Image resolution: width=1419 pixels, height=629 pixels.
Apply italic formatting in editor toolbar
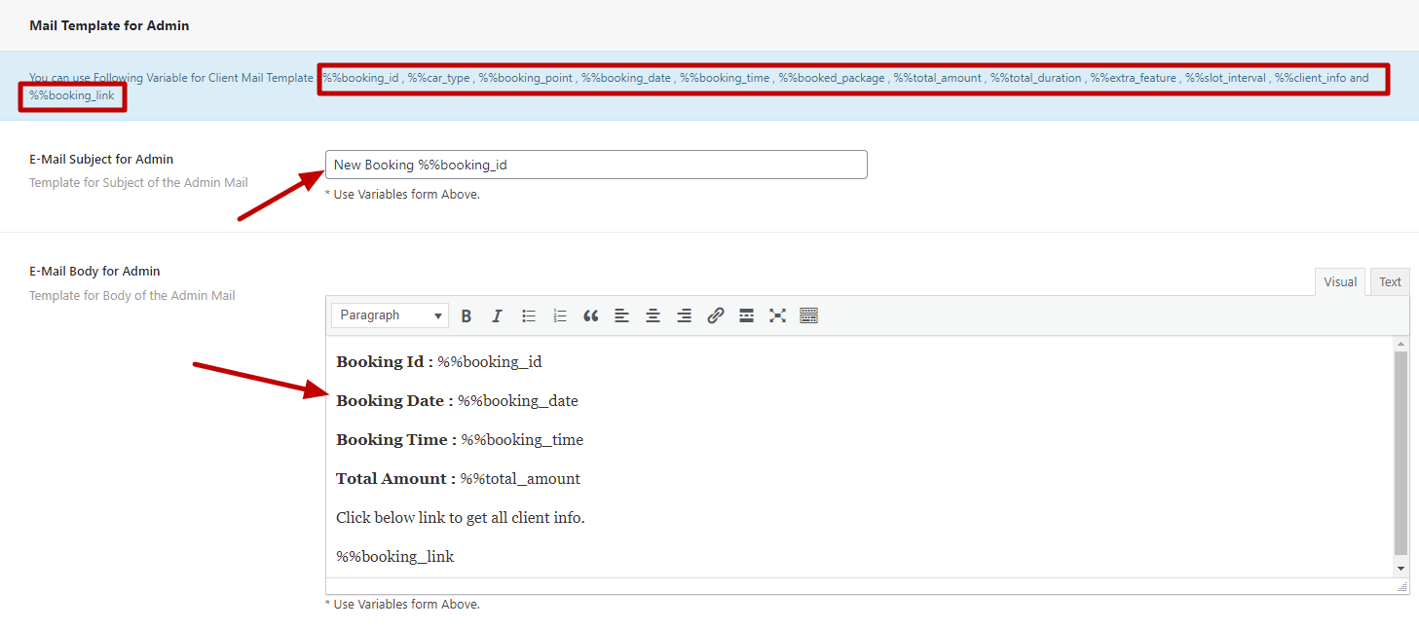[x=497, y=315]
